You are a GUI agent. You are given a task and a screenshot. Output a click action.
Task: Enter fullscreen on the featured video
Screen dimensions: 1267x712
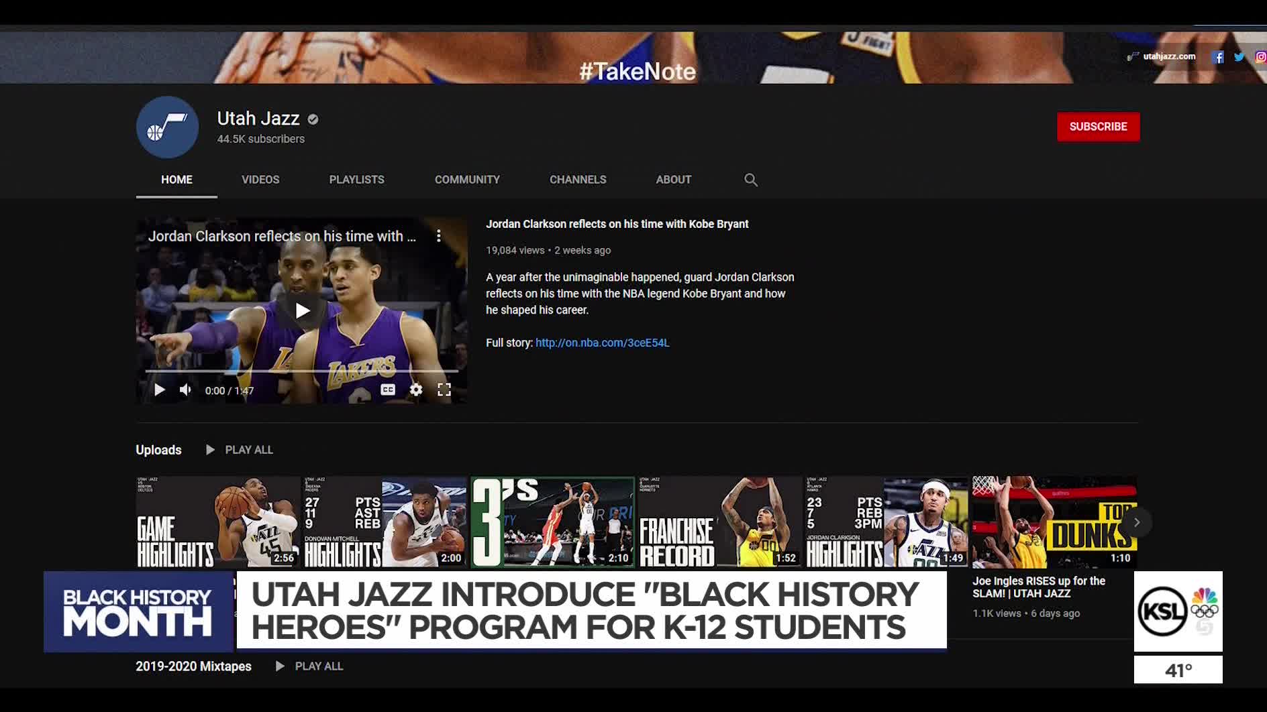click(444, 390)
